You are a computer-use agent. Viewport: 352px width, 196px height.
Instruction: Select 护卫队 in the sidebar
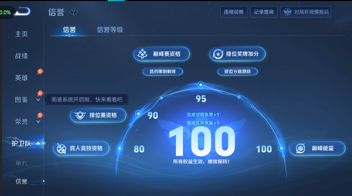click(x=21, y=144)
